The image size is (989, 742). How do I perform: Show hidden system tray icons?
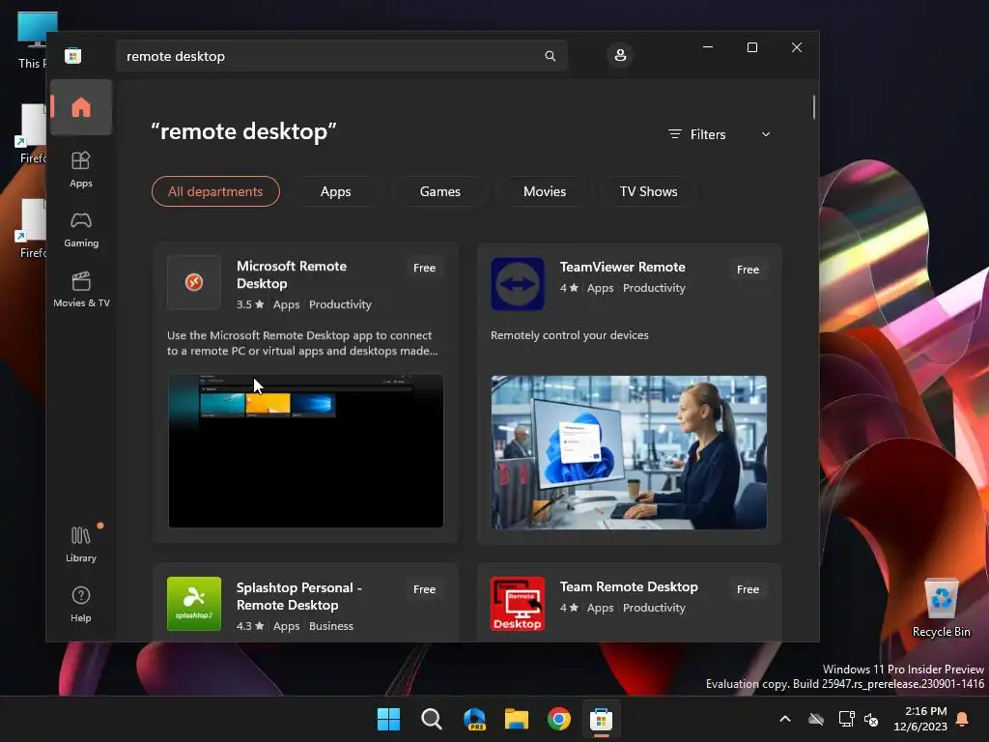pyautogui.click(x=785, y=719)
